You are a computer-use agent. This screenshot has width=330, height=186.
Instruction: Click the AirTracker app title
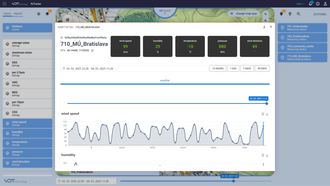pos(36,4)
